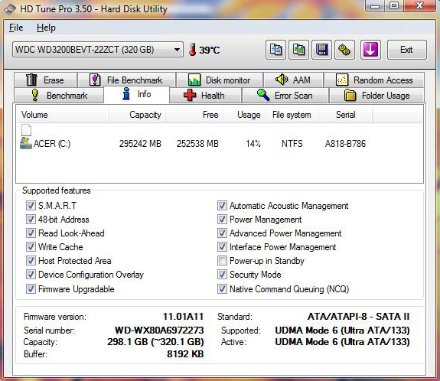
Task: Switch to the Health tab
Action: click(x=205, y=96)
